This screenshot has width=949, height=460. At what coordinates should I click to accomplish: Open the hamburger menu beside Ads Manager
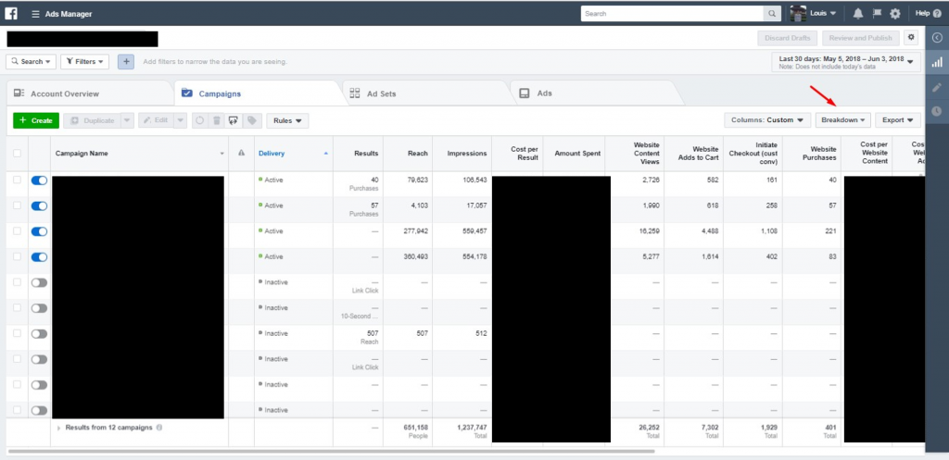point(36,14)
